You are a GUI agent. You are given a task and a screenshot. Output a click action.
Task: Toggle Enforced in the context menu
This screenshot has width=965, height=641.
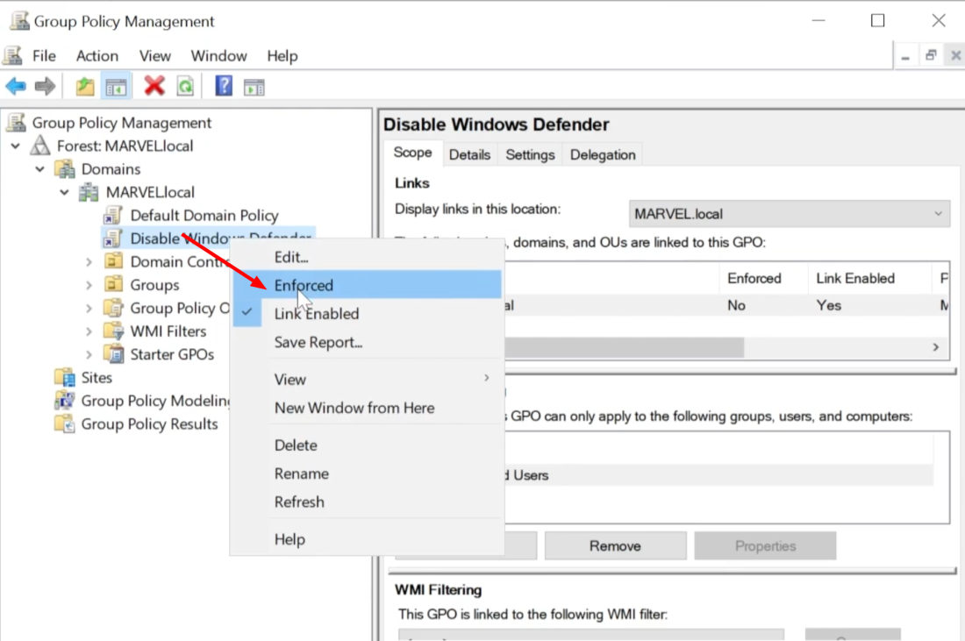[304, 285]
